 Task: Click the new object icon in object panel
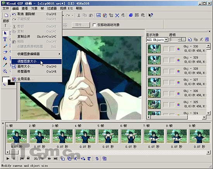click(190, 39)
